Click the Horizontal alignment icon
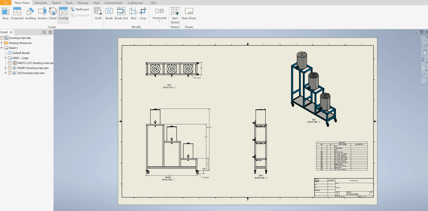Viewport: 428px width, 211px height. tap(159, 11)
